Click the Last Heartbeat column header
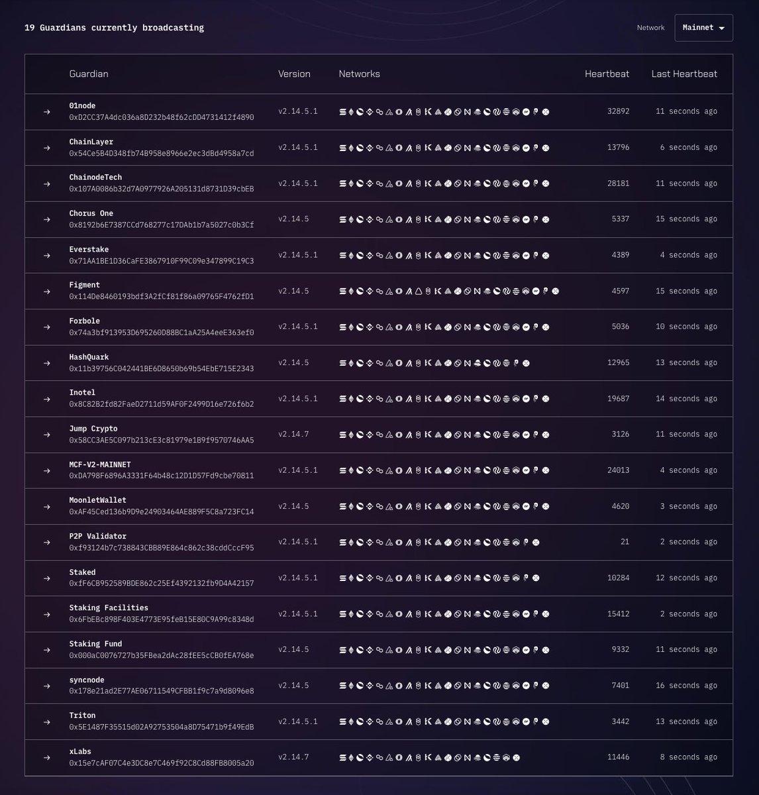Screen dimensions: 759x795 tap(683, 74)
